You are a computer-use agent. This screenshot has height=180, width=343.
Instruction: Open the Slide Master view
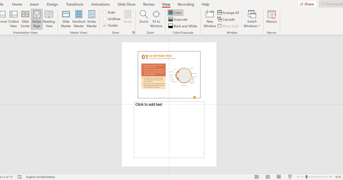click(66, 19)
